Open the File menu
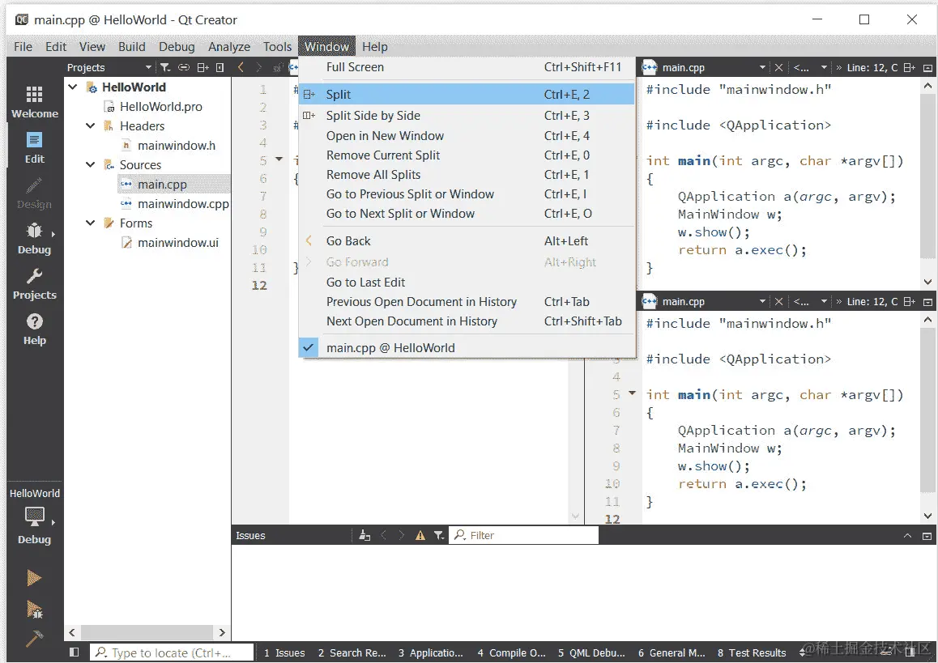The width and height of the screenshot is (938, 663). [x=23, y=47]
